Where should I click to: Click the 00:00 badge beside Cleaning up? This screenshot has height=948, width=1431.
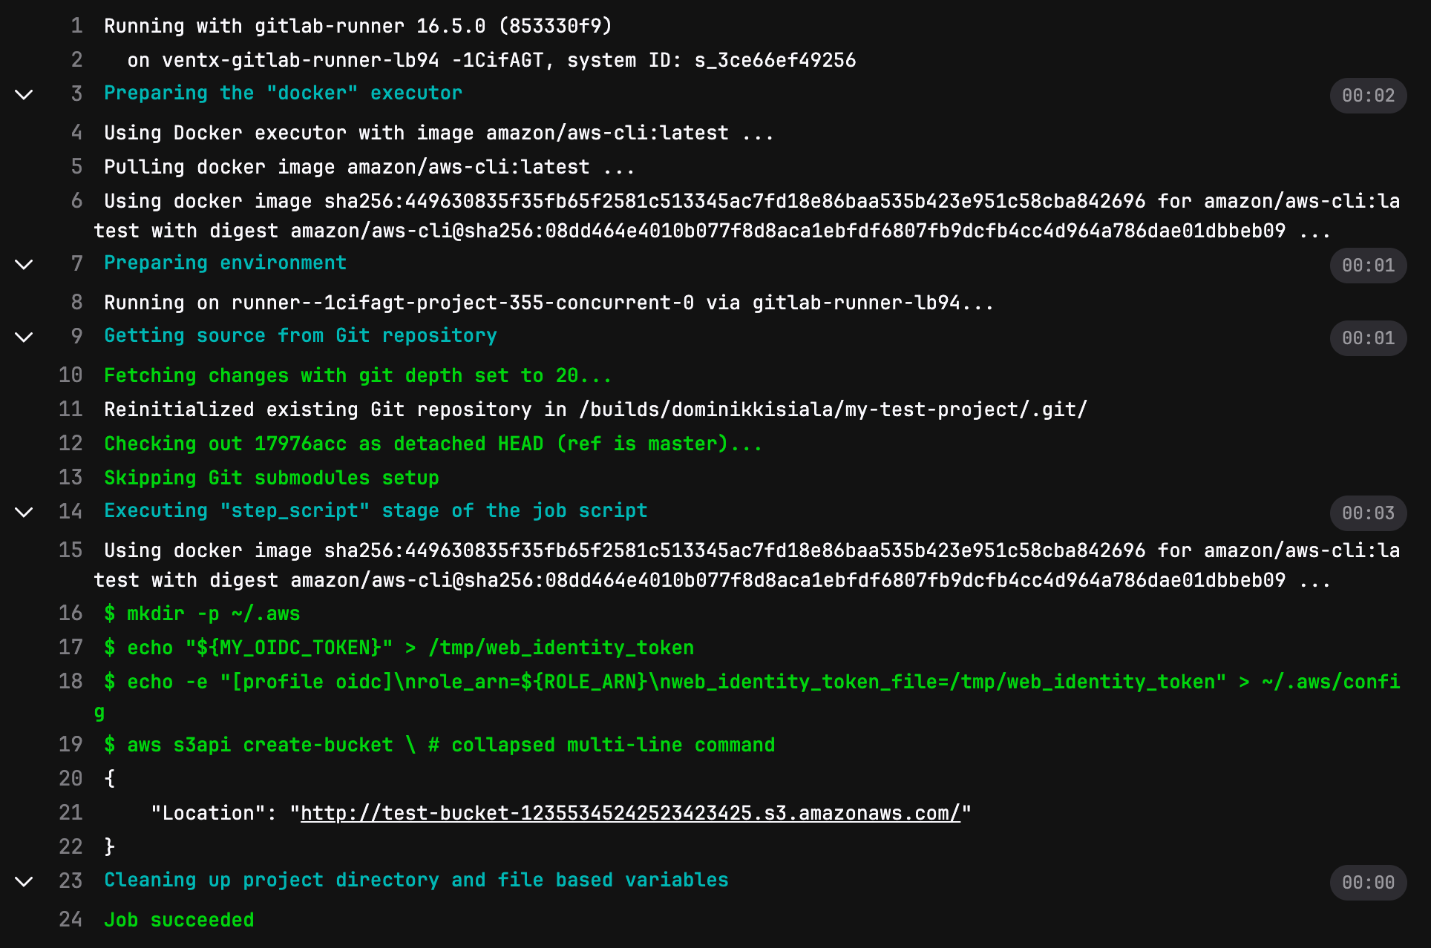[1367, 883]
